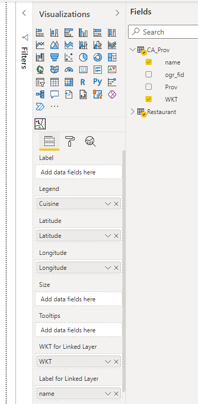Image resolution: width=198 pixels, height=404 pixels.
Task: Select the Funnel chart visualization icon
Action: click(x=55, y=57)
